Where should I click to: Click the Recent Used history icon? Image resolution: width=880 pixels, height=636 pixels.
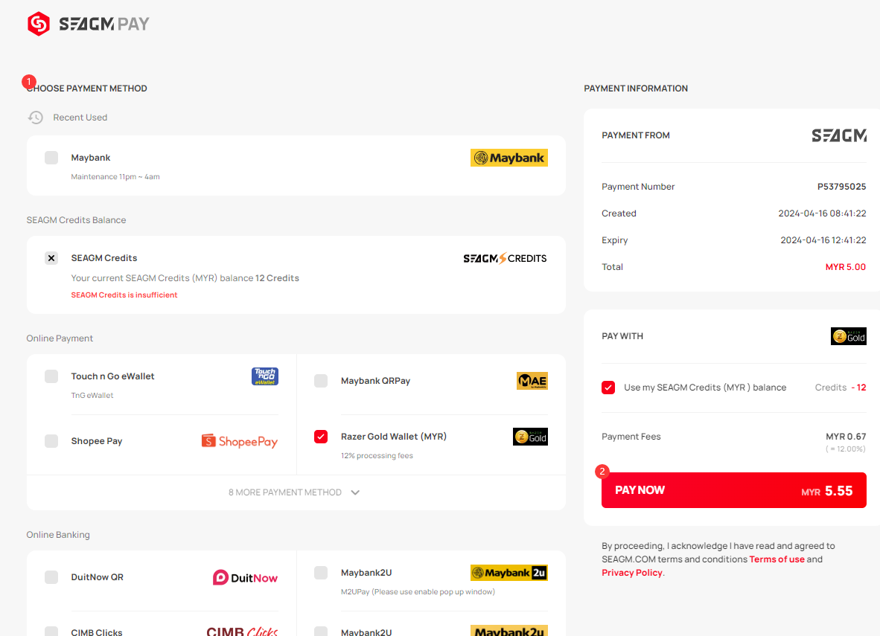[35, 118]
